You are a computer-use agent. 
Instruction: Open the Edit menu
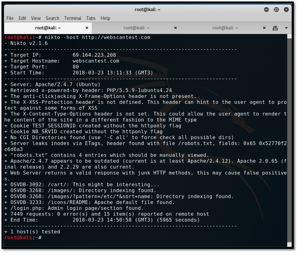22,18
